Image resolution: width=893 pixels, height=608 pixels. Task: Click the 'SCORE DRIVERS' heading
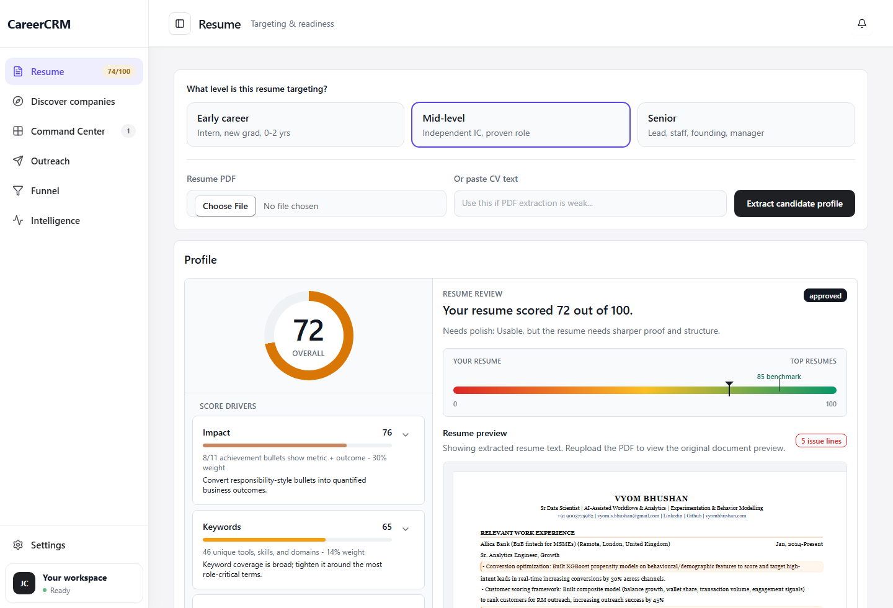pyautogui.click(x=228, y=406)
